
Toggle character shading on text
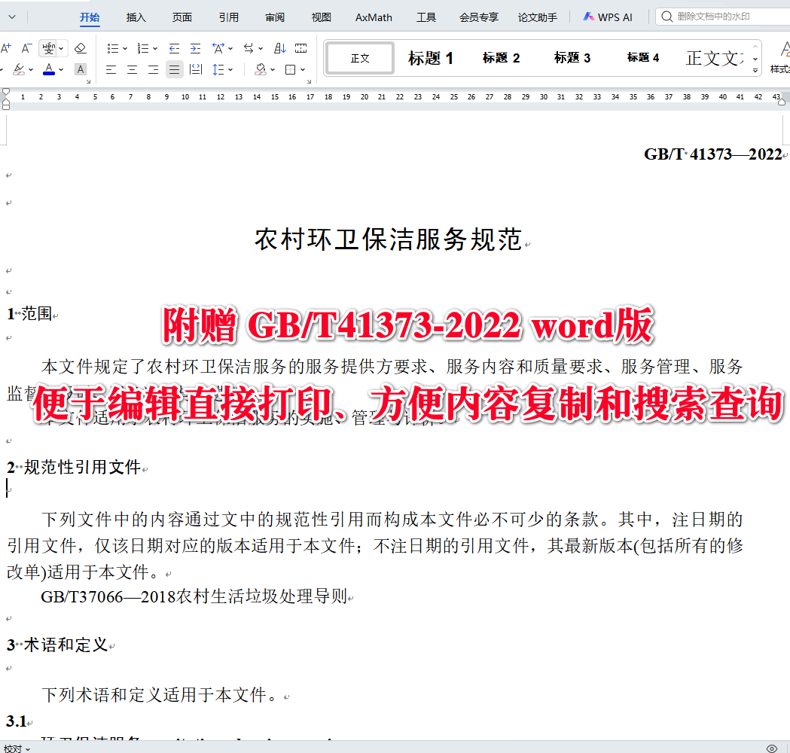(x=80, y=69)
